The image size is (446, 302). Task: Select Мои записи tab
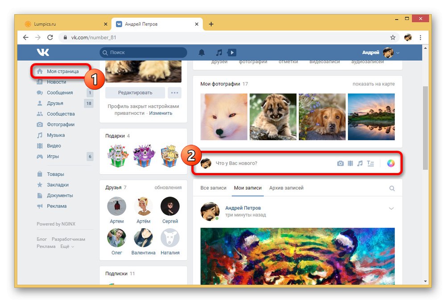point(248,188)
